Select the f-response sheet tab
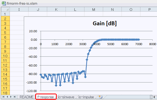Screen dimensions: 157x100 tap(46, 97)
